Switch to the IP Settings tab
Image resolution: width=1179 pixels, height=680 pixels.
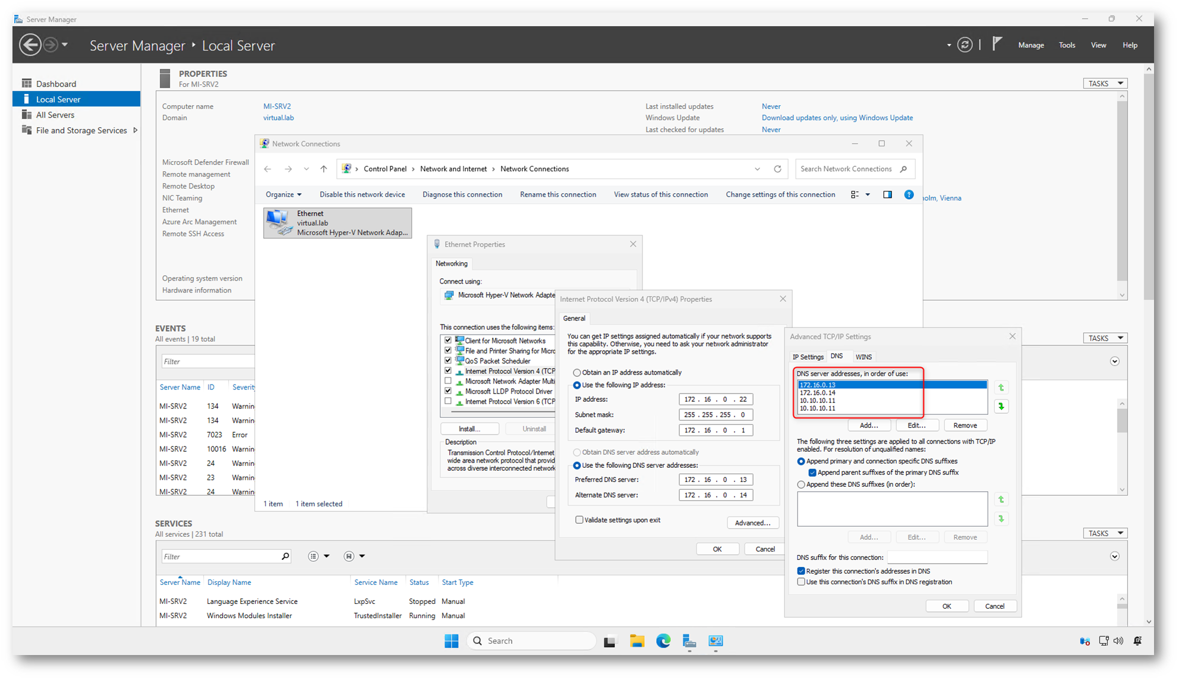click(x=808, y=357)
